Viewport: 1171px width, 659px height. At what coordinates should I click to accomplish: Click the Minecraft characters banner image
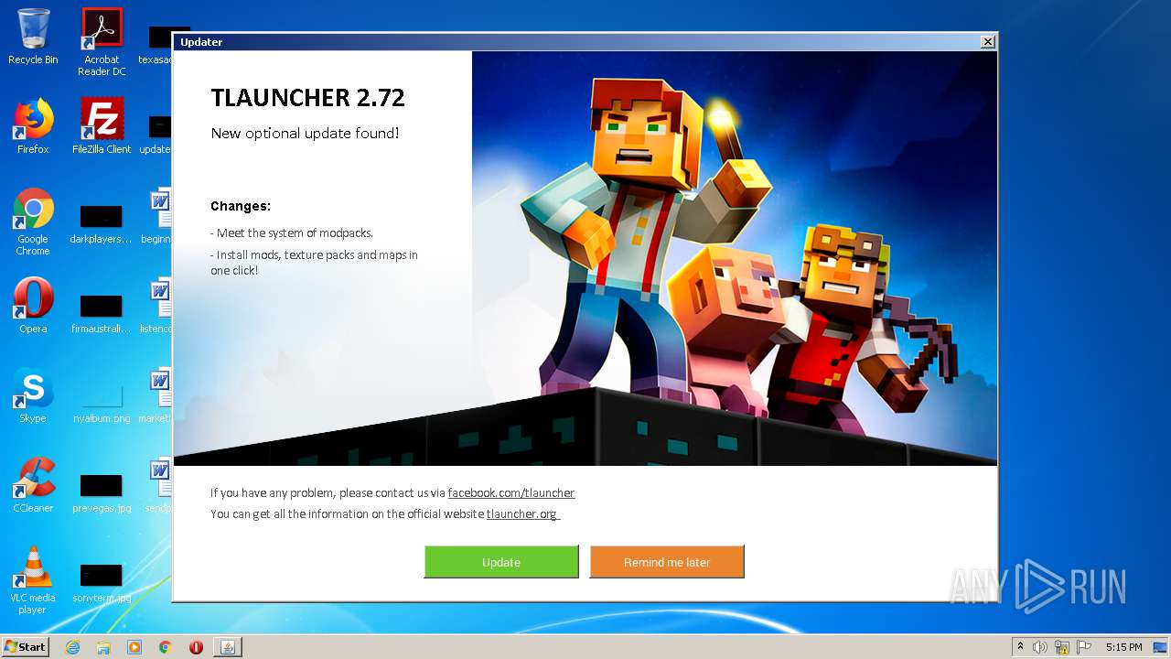pyautogui.click(x=735, y=258)
